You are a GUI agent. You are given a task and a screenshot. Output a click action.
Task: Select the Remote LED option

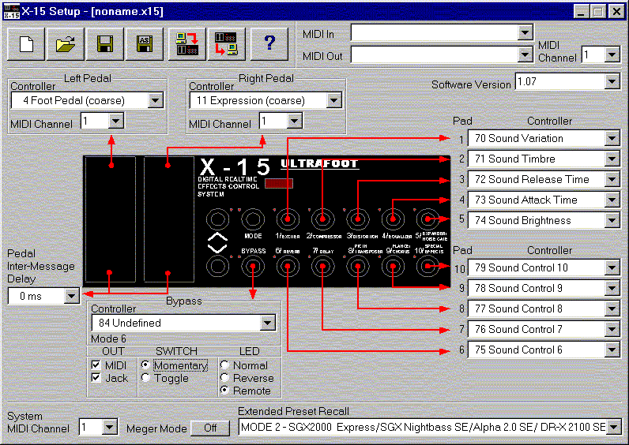224,390
